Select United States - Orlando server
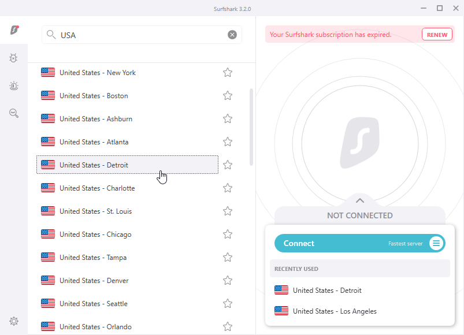Viewport: 464px width, 335px height. click(128, 326)
